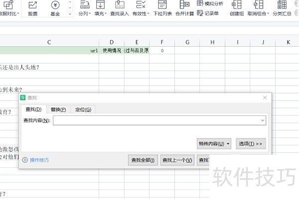The width and height of the screenshot is (299, 199).
Task: Click the 查找上一个(V) button
Action: pyautogui.click(x=177, y=160)
